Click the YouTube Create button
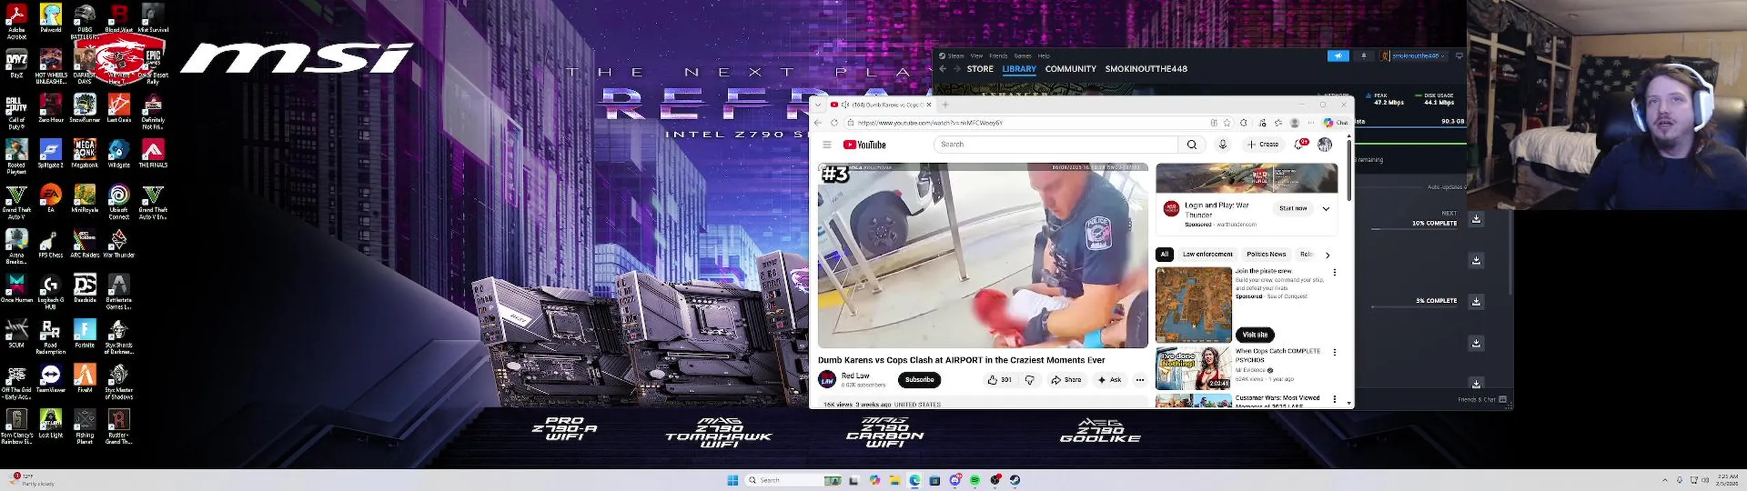This screenshot has width=1747, height=491. click(1262, 145)
